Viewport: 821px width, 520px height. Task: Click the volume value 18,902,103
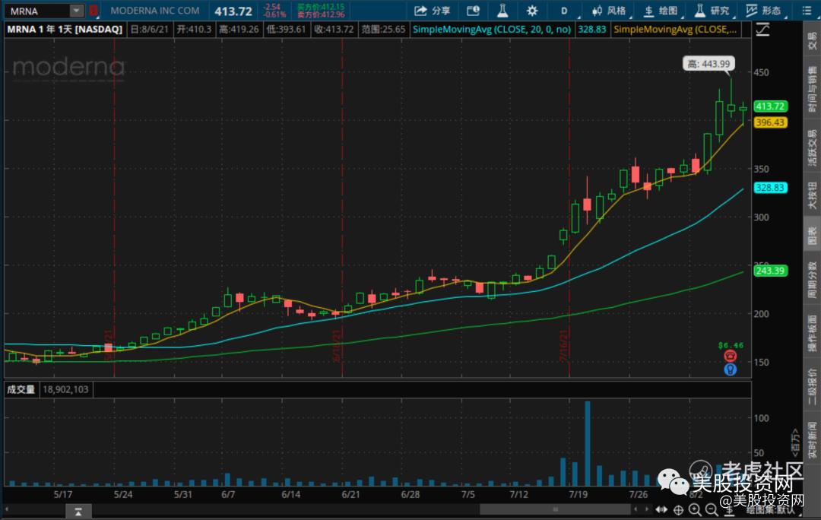[x=66, y=389]
